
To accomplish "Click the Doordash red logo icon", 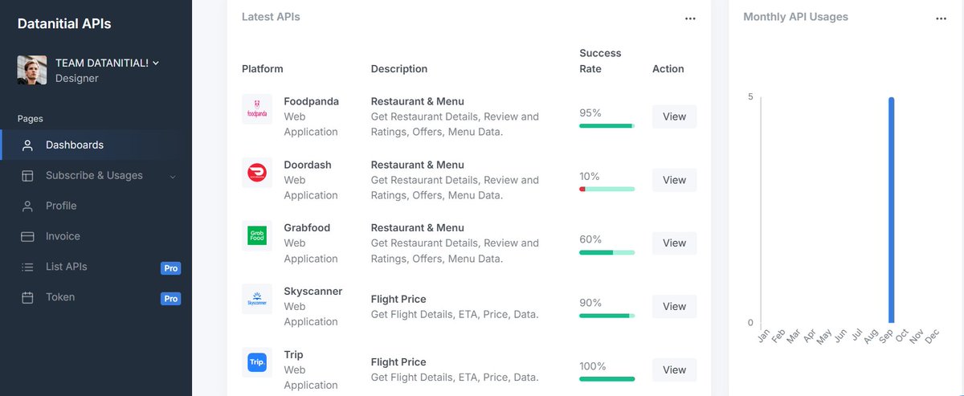I will click(257, 173).
